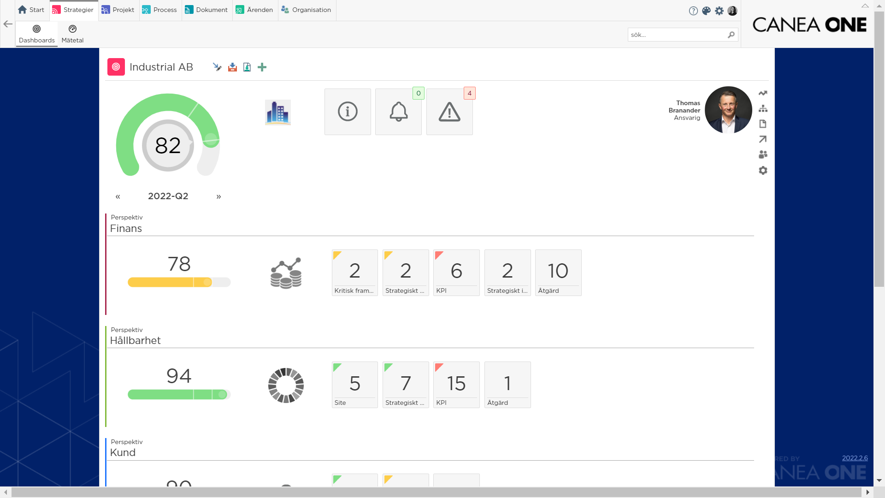Click the info circle button
885x498 pixels.
tap(348, 112)
